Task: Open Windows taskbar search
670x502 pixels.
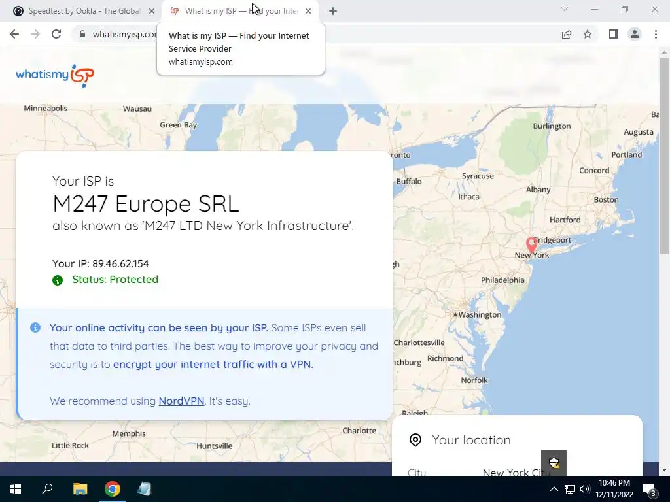Action: (x=47, y=489)
